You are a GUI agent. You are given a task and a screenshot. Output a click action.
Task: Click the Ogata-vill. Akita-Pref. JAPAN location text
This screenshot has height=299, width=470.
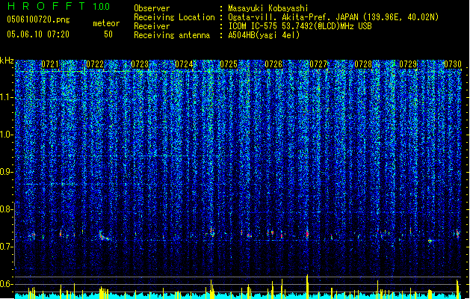click(333, 17)
